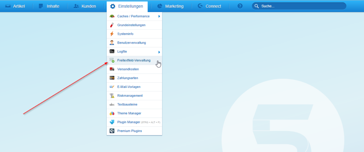Click the Grundeinstellungen wrench icon

coord(112,25)
